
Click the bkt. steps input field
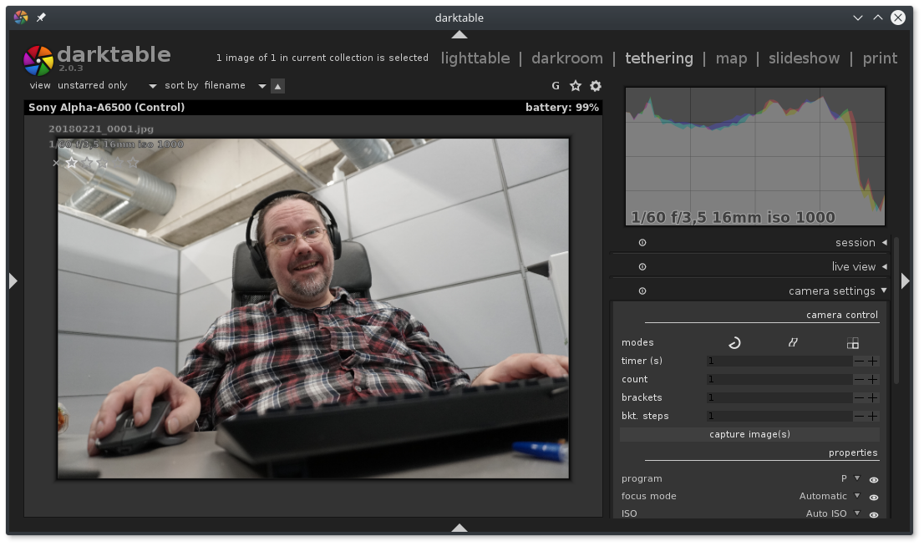pos(779,416)
